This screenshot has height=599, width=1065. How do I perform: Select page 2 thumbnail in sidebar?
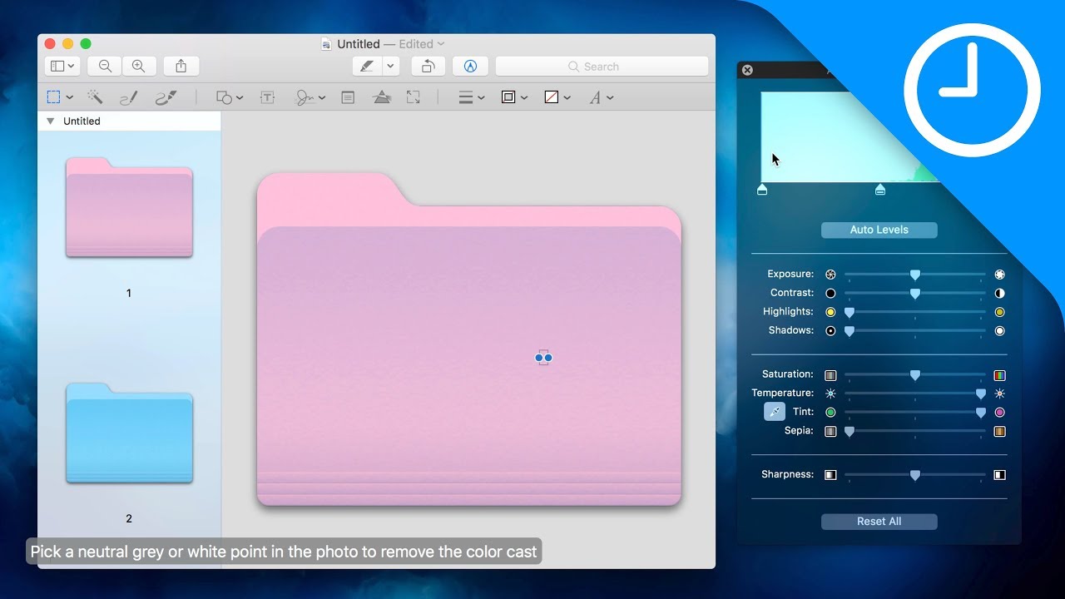(x=128, y=433)
